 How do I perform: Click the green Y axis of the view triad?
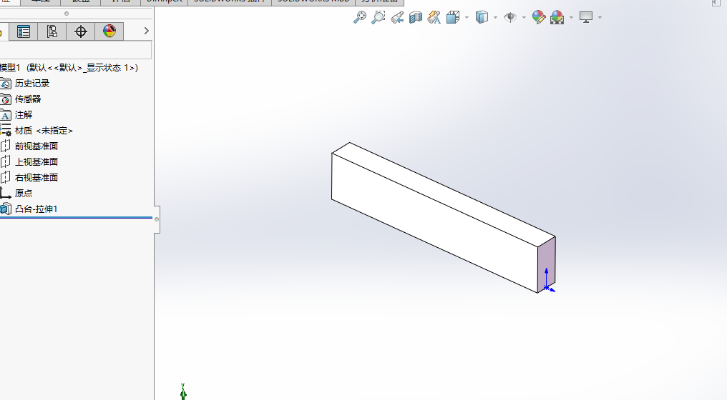pos(183,391)
